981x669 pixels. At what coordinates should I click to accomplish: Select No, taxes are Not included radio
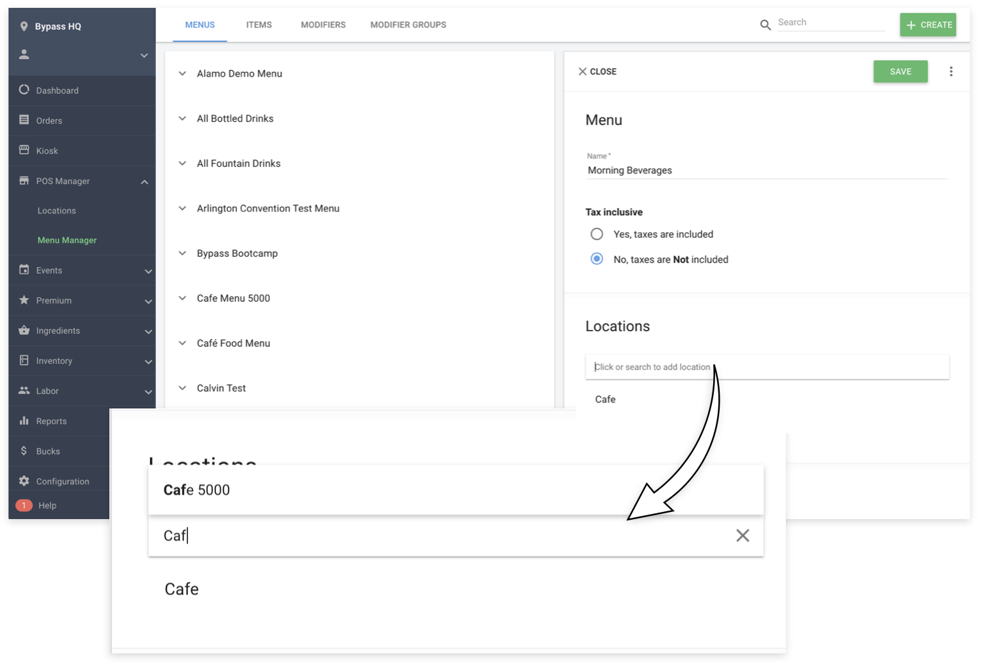[597, 259]
